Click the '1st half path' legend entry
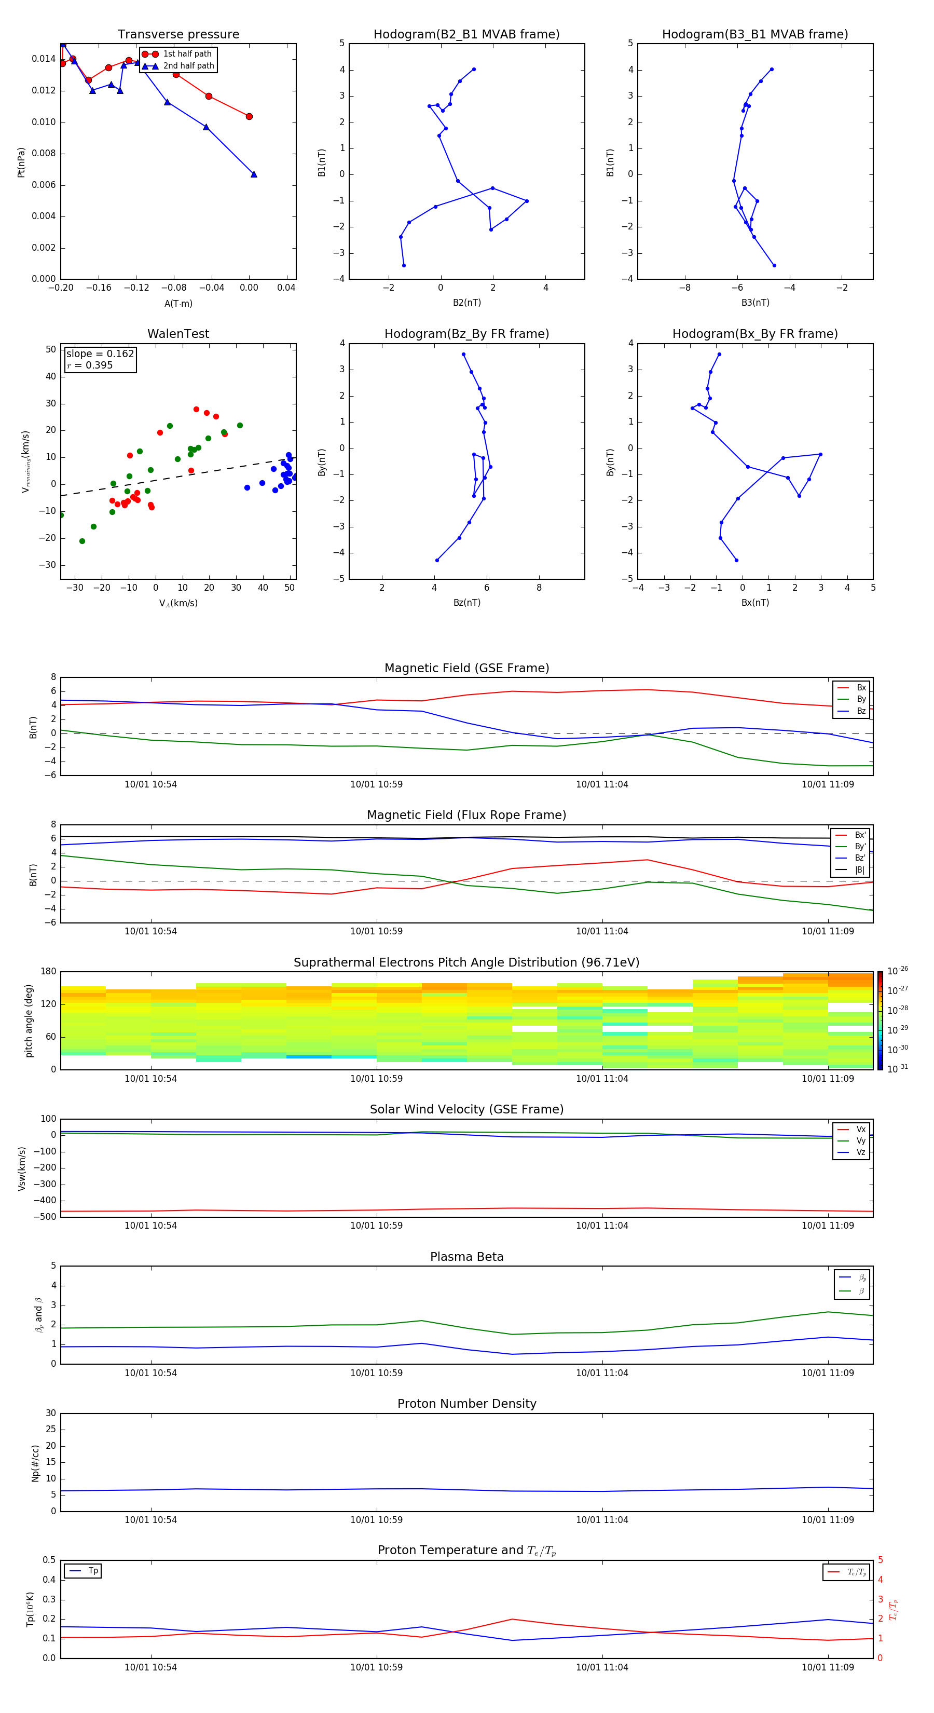 [177, 54]
